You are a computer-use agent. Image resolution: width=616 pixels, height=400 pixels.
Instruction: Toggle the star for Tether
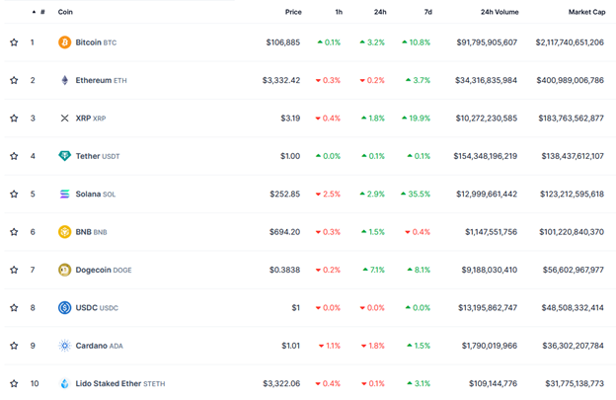(x=14, y=156)
